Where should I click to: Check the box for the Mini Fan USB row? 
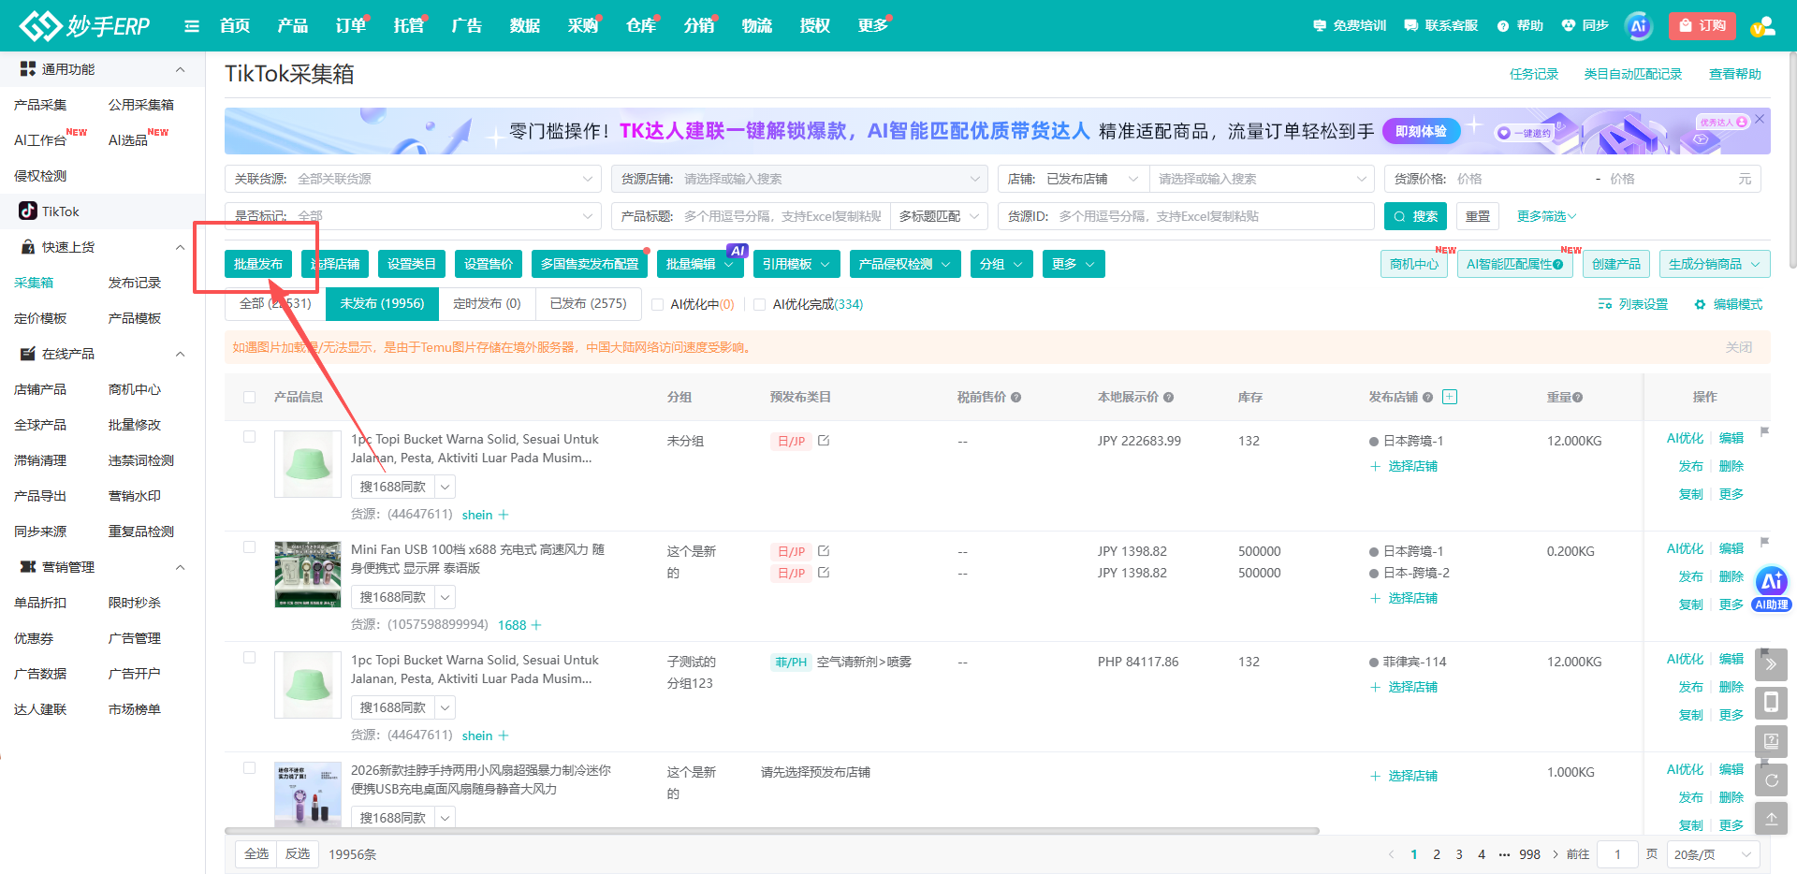249,547
